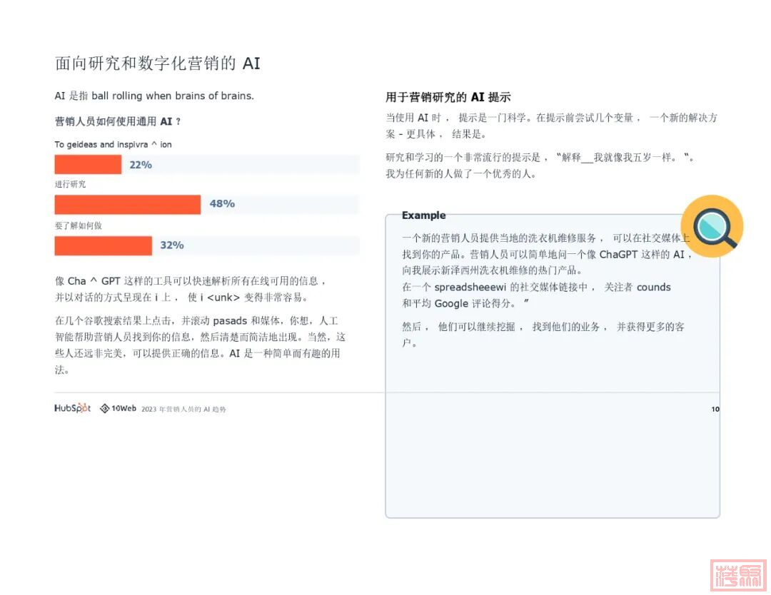Click the yellow magnifying glass icon

click(712, 226)
